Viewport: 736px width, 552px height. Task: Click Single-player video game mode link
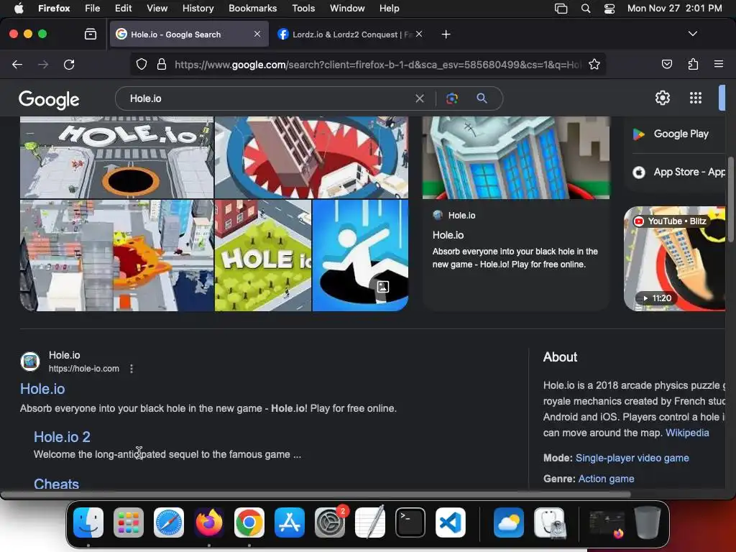pyautogui.click(x=632, y=458)
